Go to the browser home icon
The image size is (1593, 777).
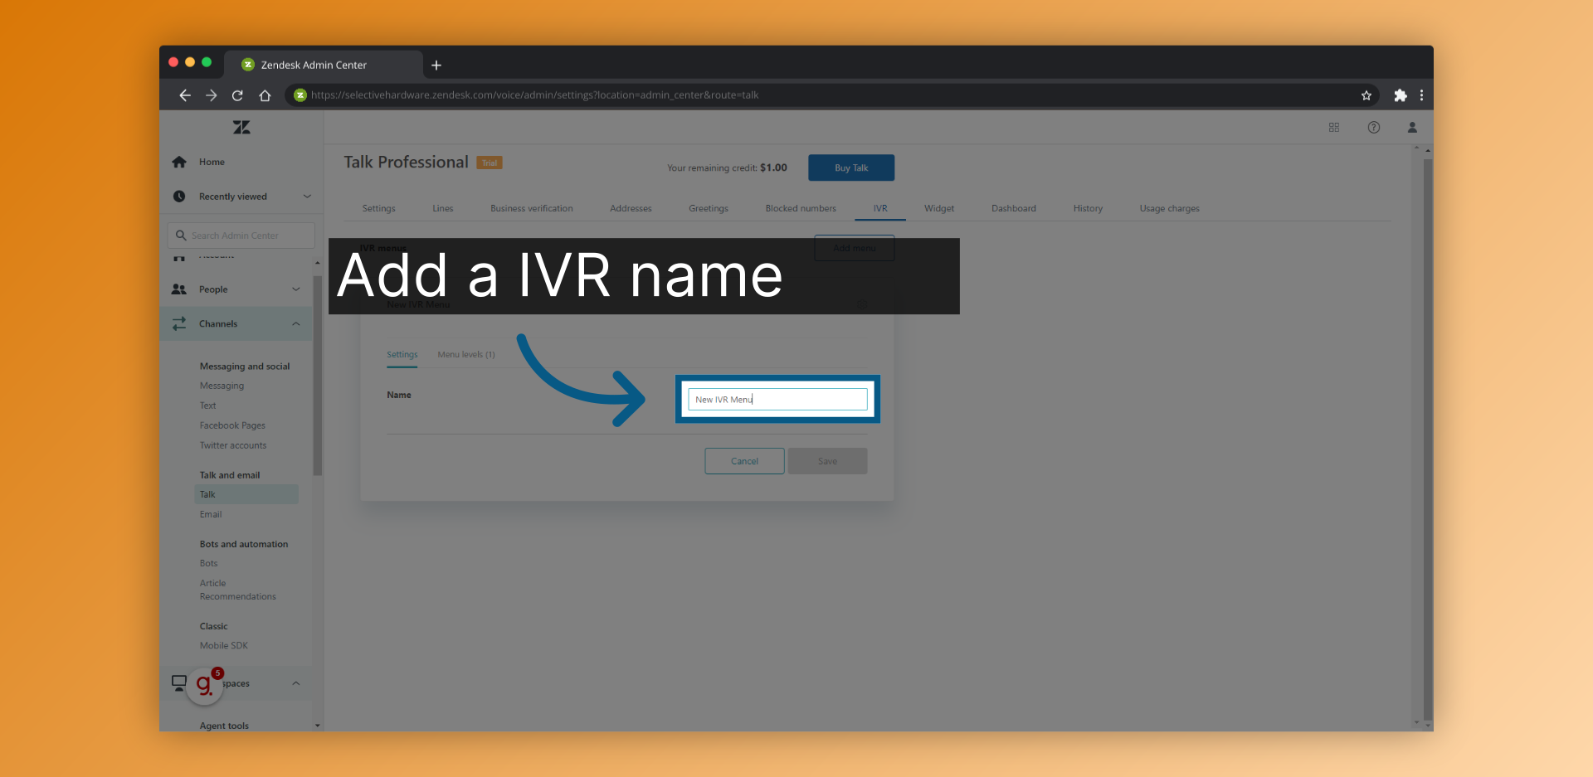coord(265,95)
